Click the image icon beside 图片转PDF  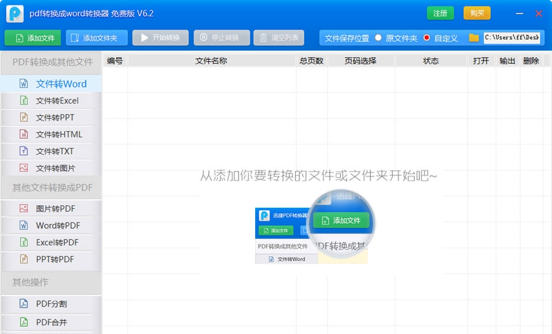click(23, 208)
